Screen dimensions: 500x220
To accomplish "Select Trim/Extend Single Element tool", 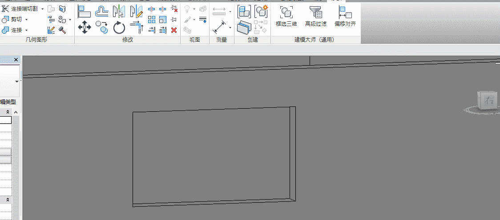I will click(152, 30).
